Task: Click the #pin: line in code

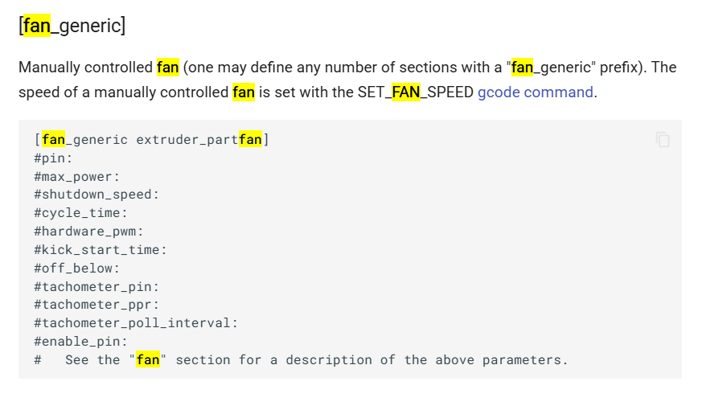Action: coord(53,158)
